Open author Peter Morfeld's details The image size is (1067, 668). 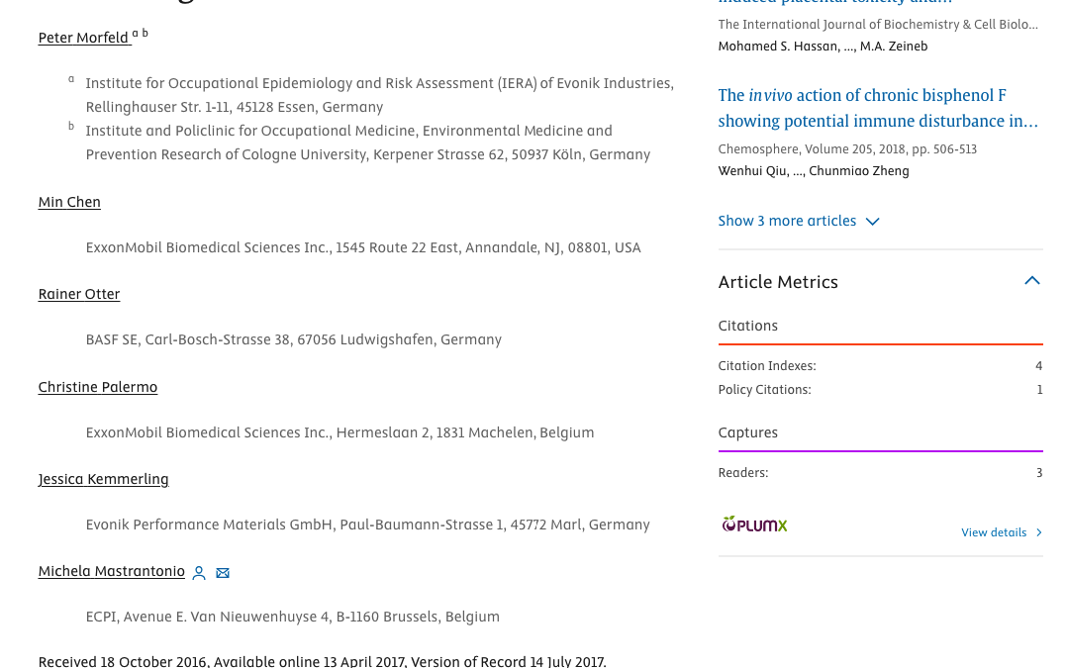point(83,38)
